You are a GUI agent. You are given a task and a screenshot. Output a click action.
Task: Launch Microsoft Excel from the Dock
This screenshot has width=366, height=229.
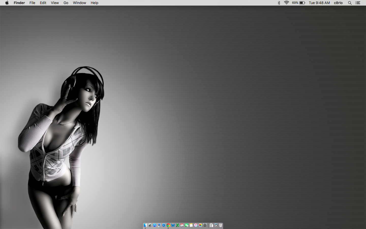coord(177,225)
